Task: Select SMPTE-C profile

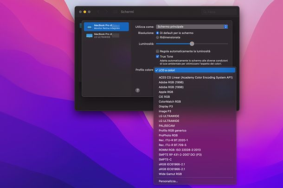Action: (x=195, y=160)
